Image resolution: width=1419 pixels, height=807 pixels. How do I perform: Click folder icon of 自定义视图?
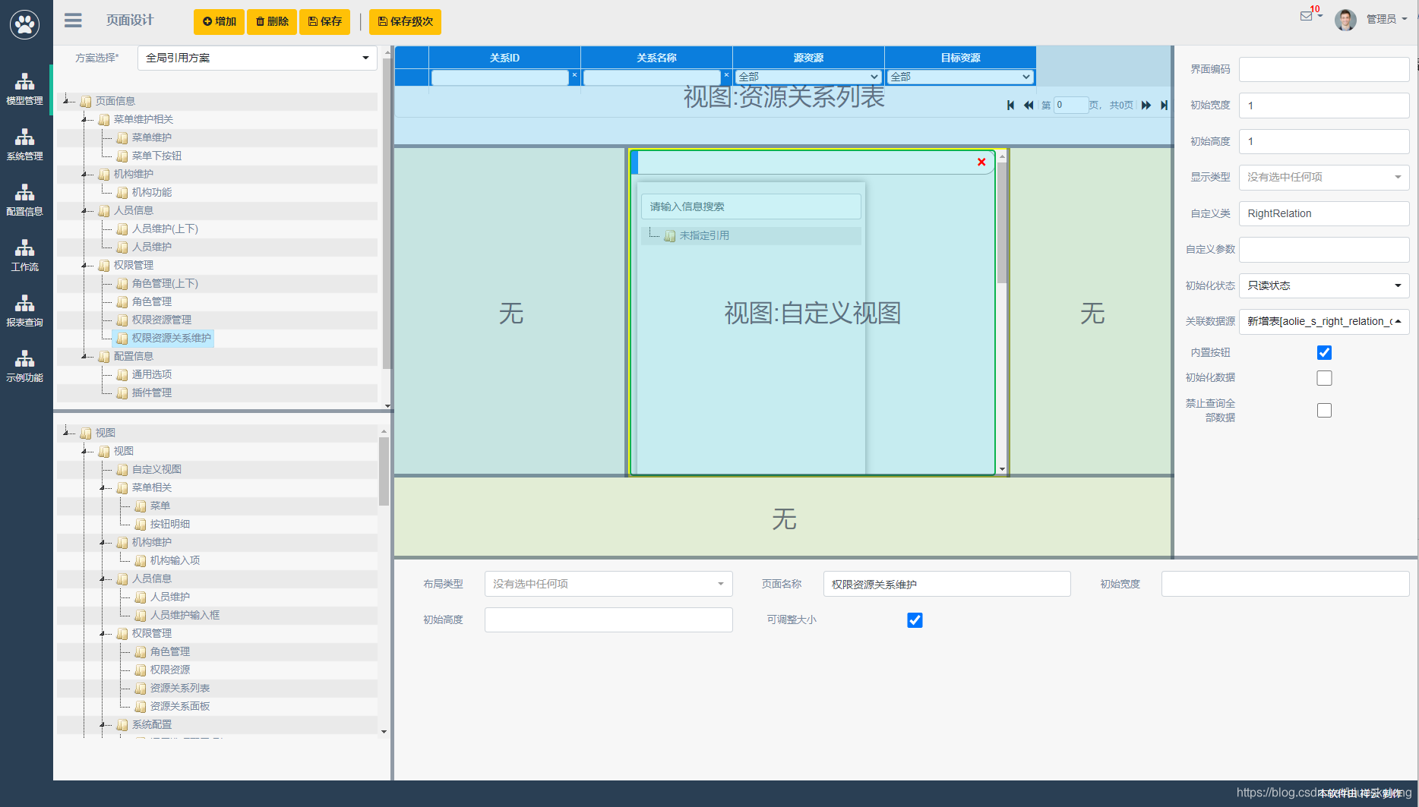pyautogui.click(x=122, y=469)
